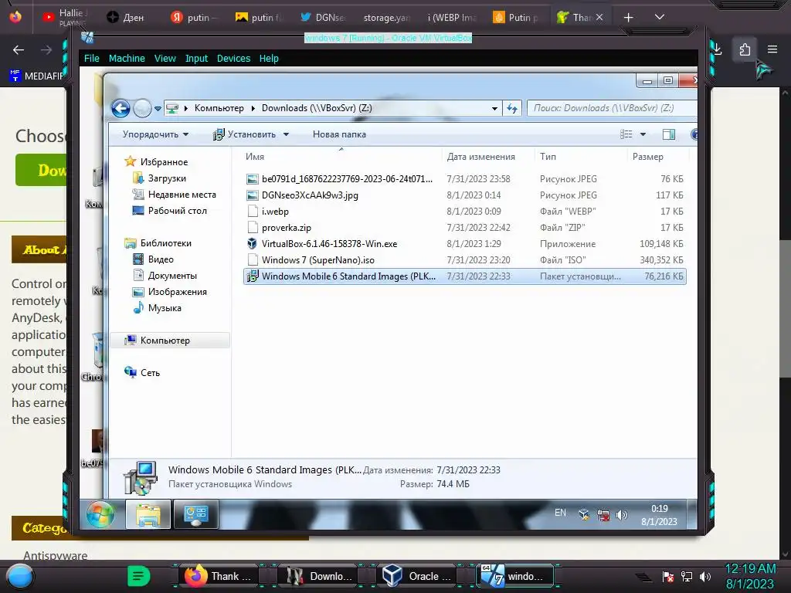The width and height of the screenshot is (791, 593).
Task: Click the Установить toolbar button
Action: click(x=245, y=134)
